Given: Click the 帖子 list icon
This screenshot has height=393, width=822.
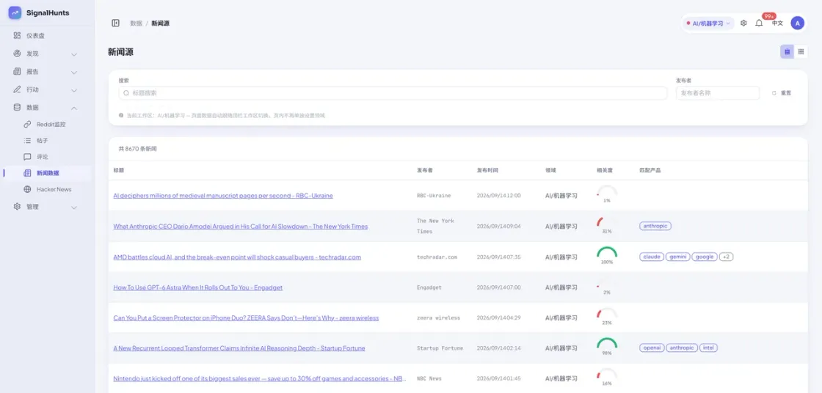Looking at the screenshot, I should tap(27, 141).
